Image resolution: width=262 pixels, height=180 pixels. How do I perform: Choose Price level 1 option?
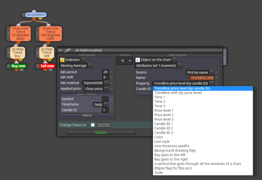(203, 110)
